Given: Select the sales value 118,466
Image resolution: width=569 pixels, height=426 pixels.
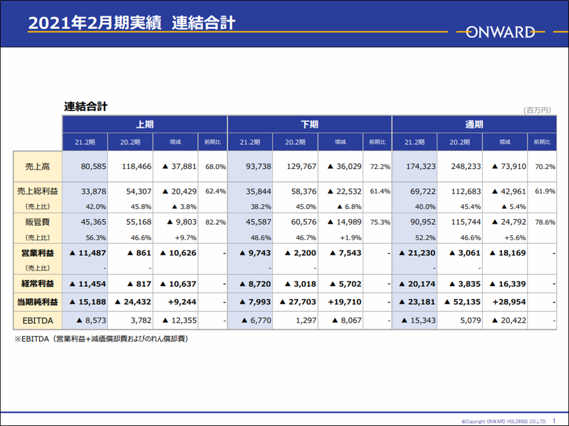Looking at the screenshot, I should tap(136, 167).
